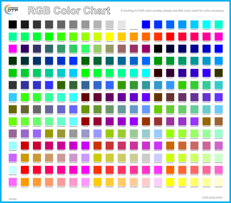Choose the dark green swatch starting the fourth row
Screen dimensions: 231x203
(13, 61)
